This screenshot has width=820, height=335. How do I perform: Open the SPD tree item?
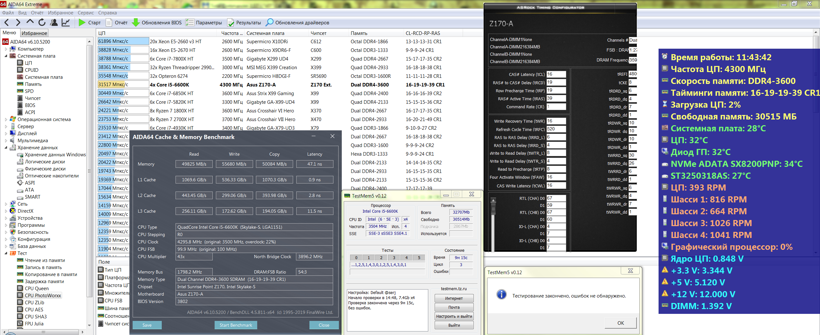[29, 91]
